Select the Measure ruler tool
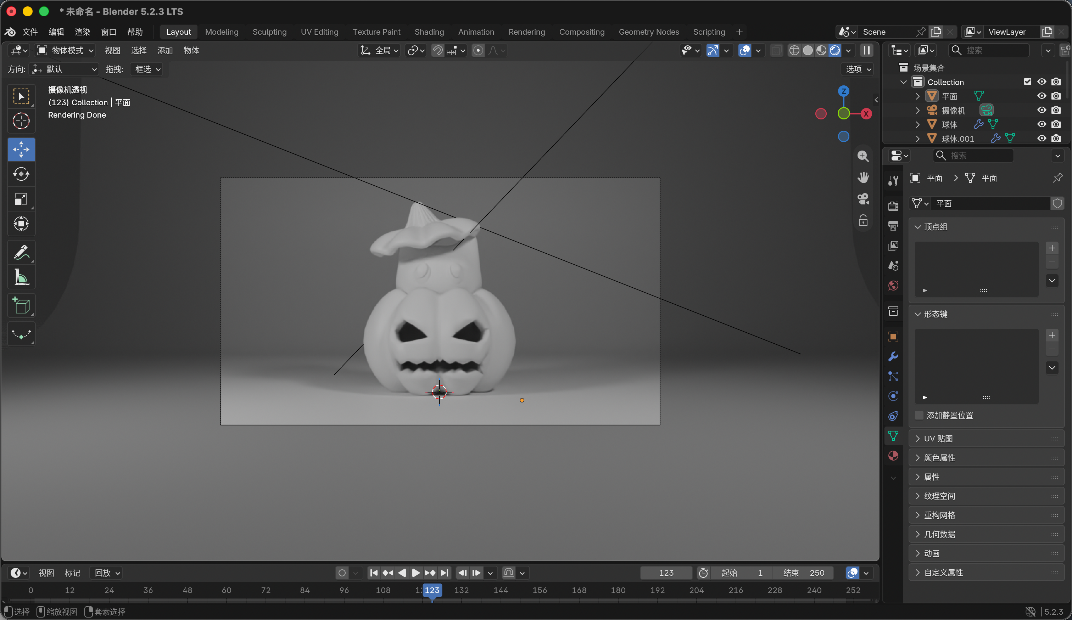The width and height of the screenshot is (1072, 620). tap(21, 277)
